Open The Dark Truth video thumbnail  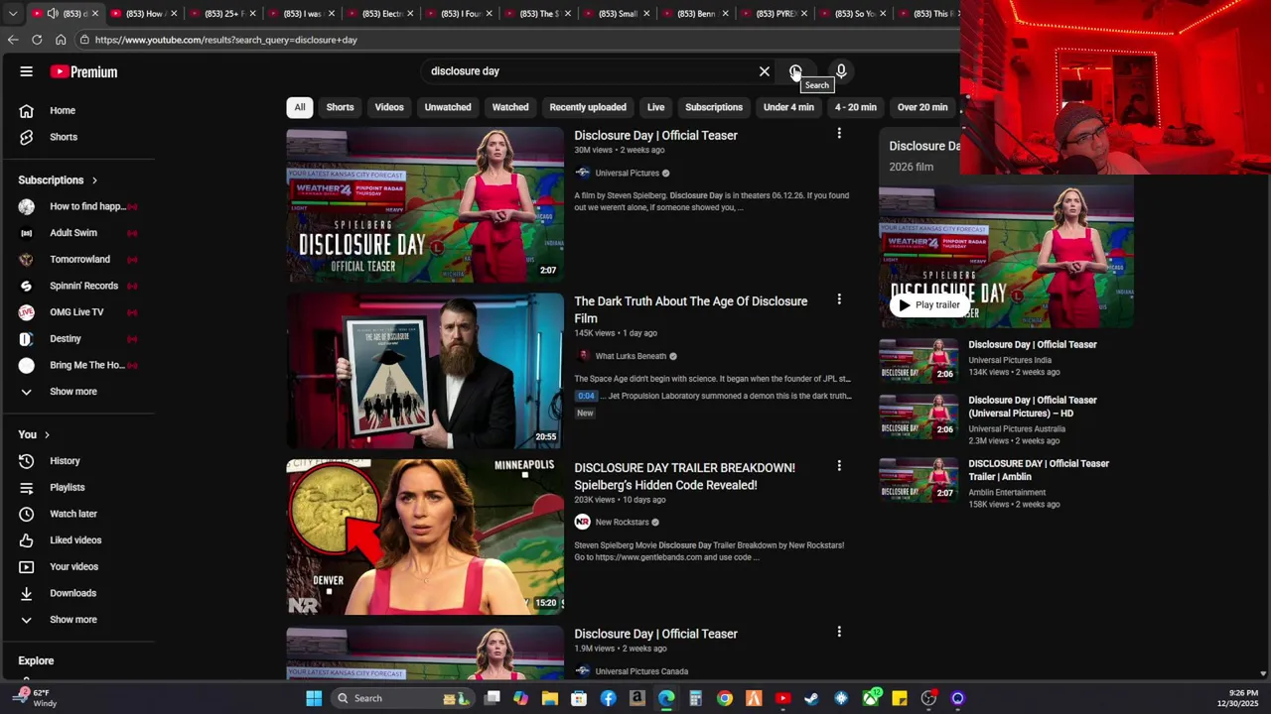point(425,371)
